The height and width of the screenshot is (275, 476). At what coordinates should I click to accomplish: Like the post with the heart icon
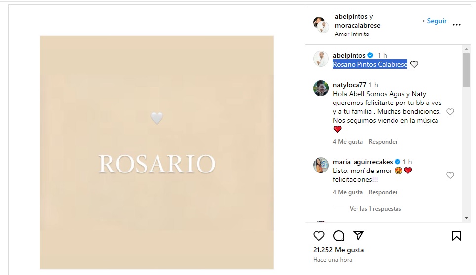(x=319, y=235)
